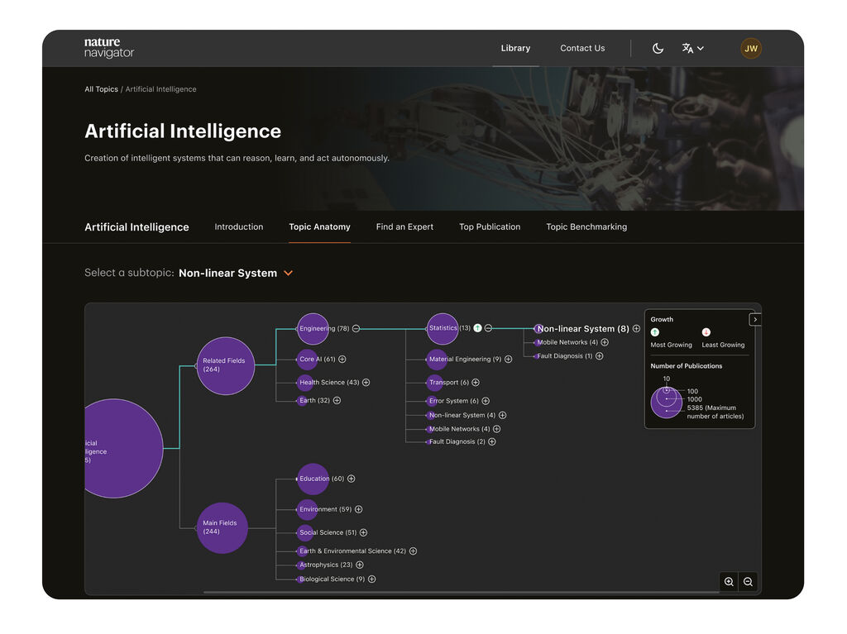This screenshot has width=847, height=634.
Task: Collapse the Engineering (78) node
Action: click(356, 328)
